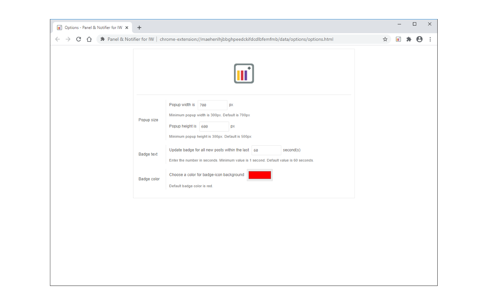The height and width of the screenshot is (305, 488).
Task: Click the 'Popup width is' label
Action: [182, 105]
